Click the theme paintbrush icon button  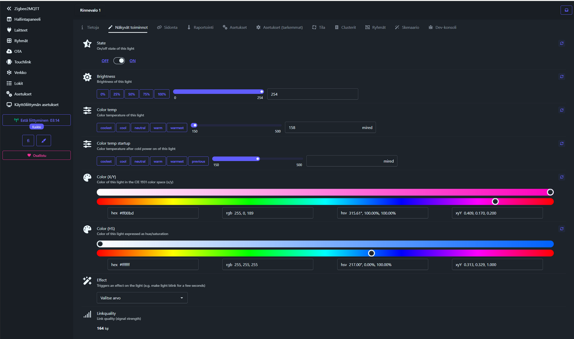point(44,141)
